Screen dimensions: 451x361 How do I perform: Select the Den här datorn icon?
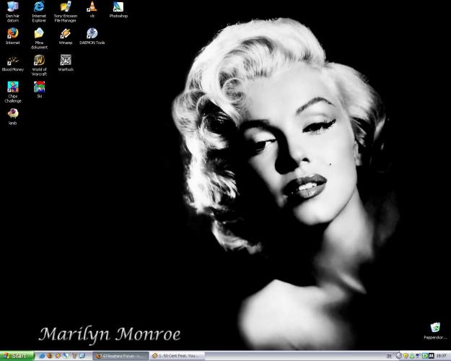12,8
